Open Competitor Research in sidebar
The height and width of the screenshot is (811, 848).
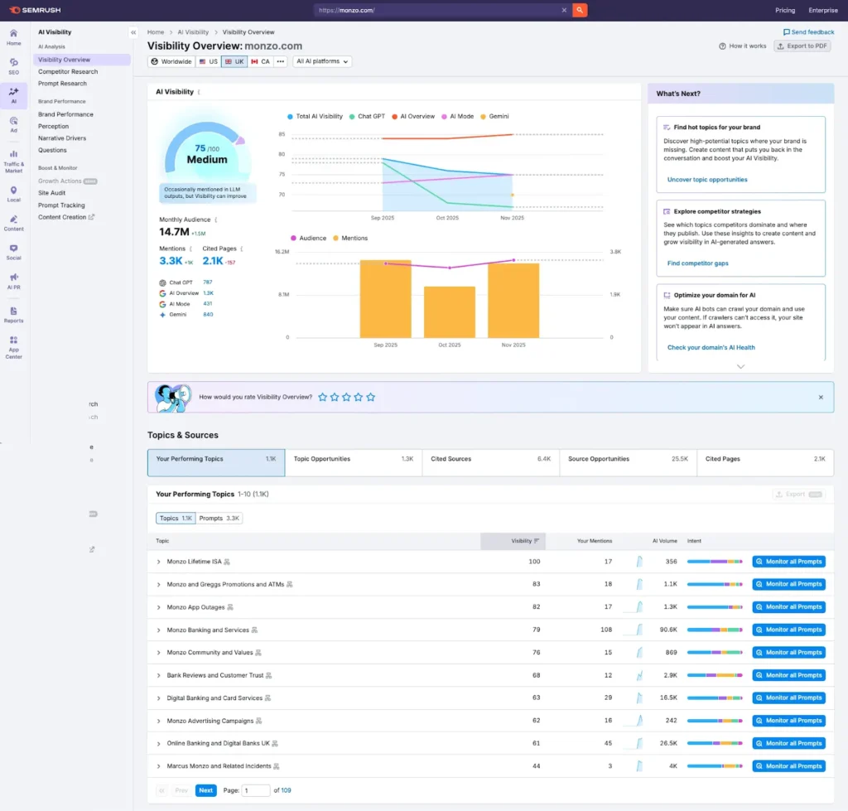68,71
